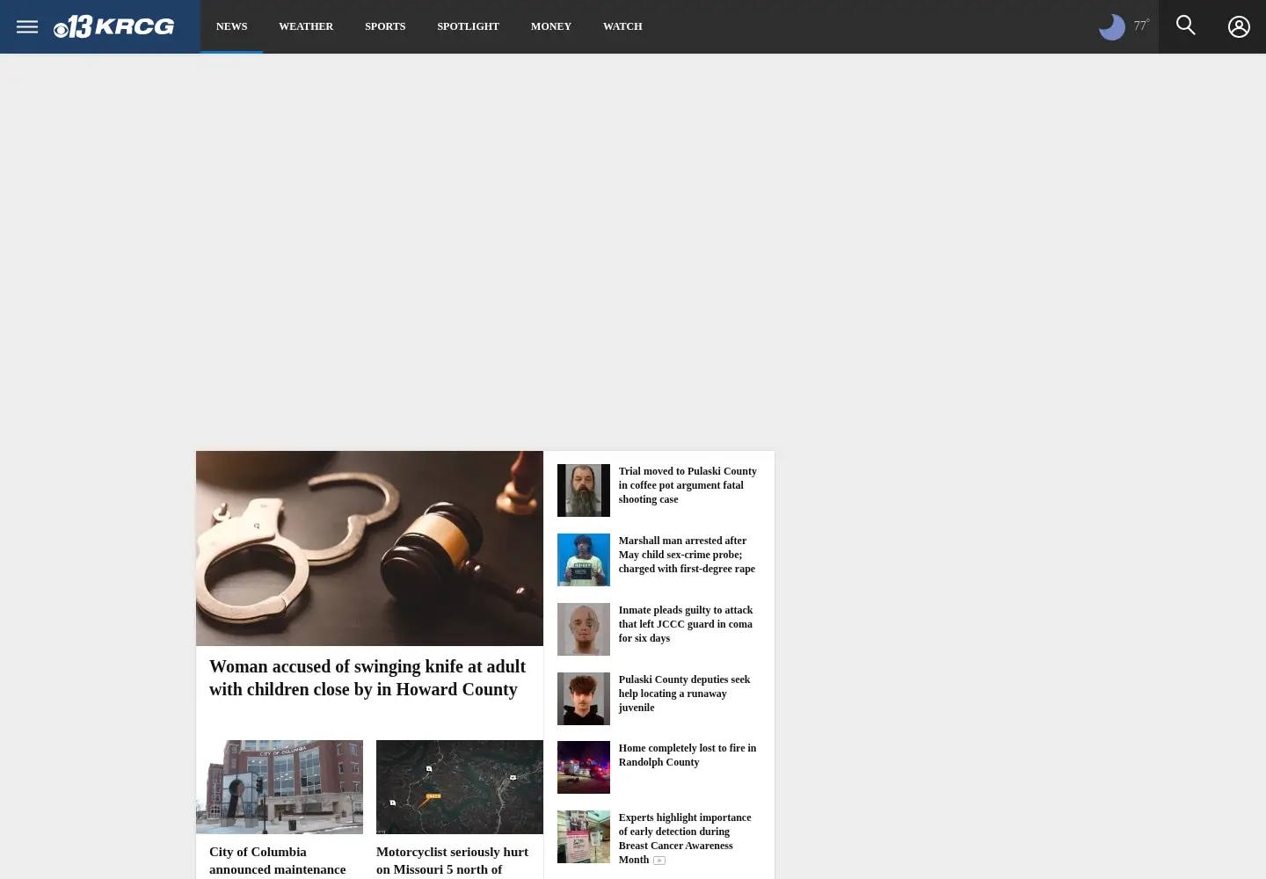The width and height of the screenshot is (1266, 879).
Task: Read Experts highlight early detection story
Action: pos(685,839)
